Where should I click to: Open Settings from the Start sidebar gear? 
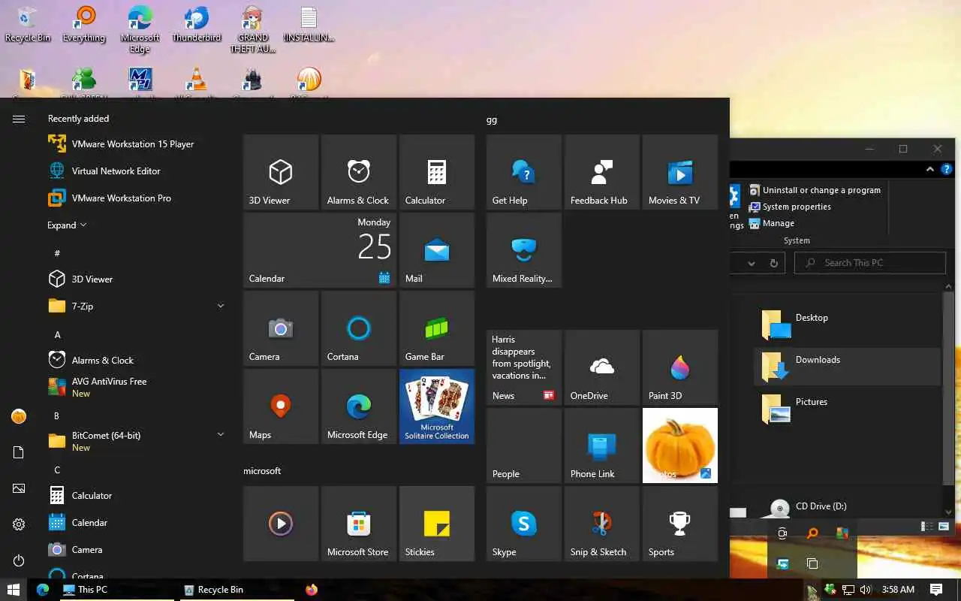coord(19,524)
